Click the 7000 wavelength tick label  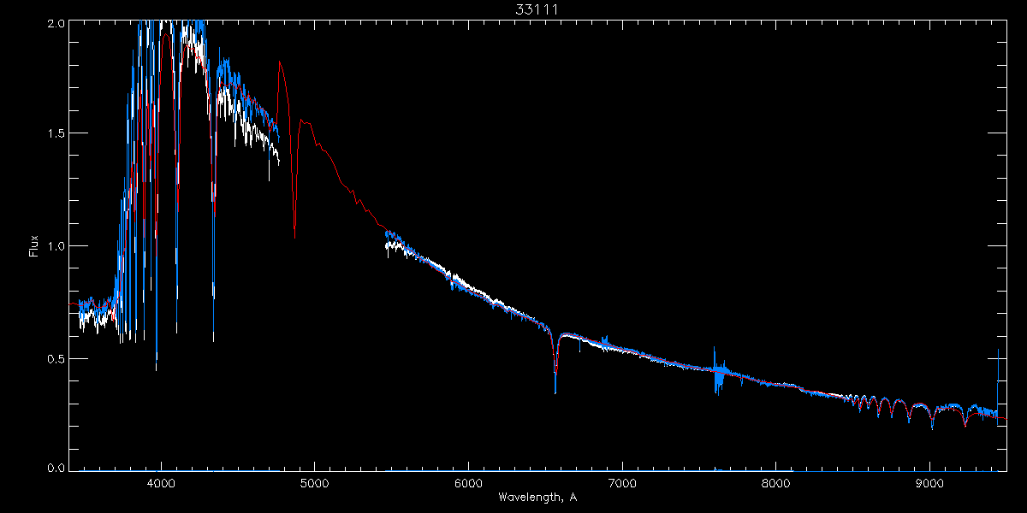[x=622, y=483]
